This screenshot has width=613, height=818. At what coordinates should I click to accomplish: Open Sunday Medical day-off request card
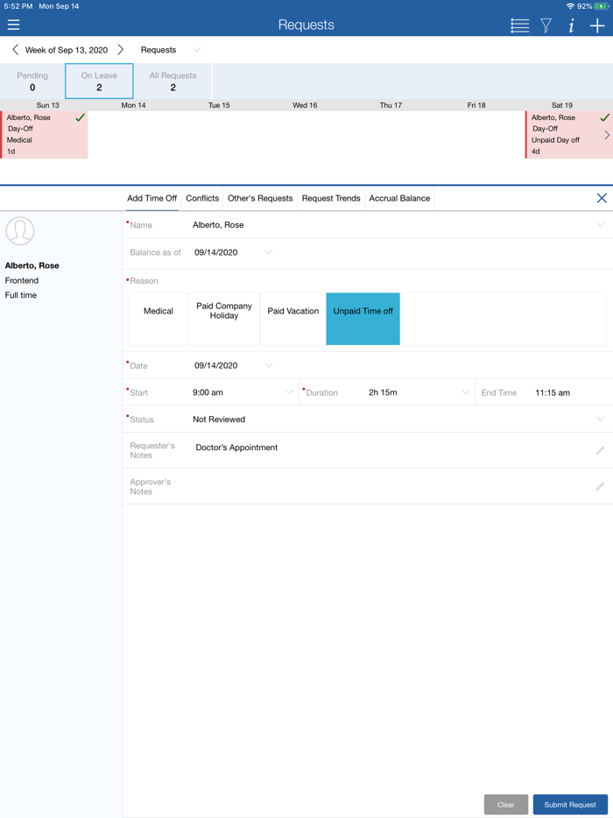[44, 135]
